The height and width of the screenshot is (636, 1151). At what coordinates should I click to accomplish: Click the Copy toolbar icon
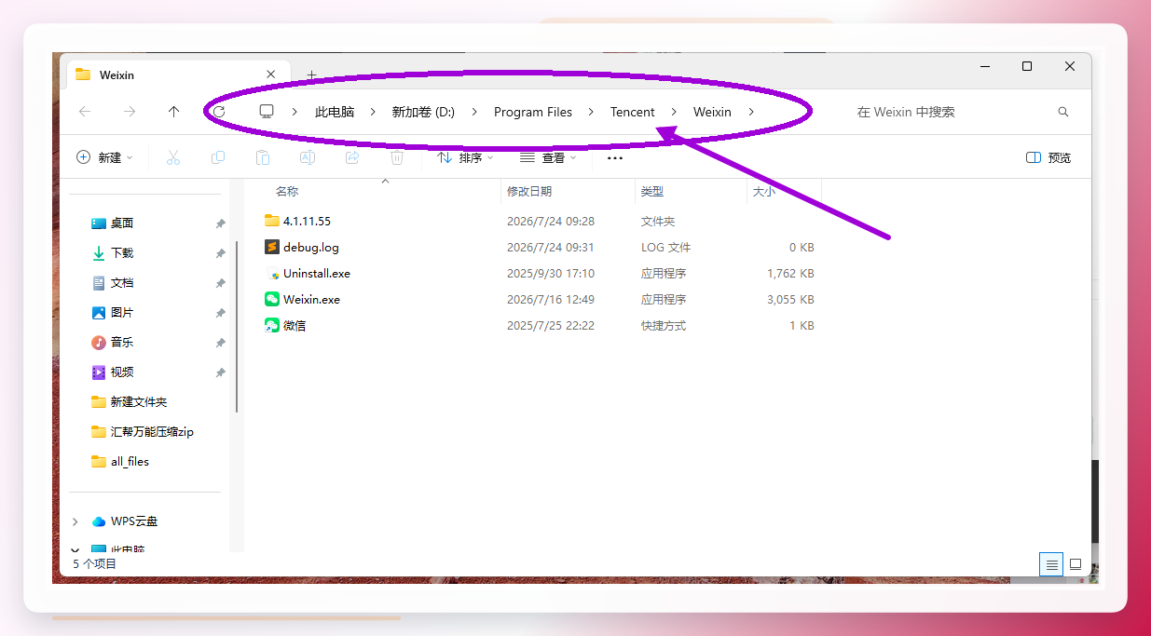click(x=218, y=157)
